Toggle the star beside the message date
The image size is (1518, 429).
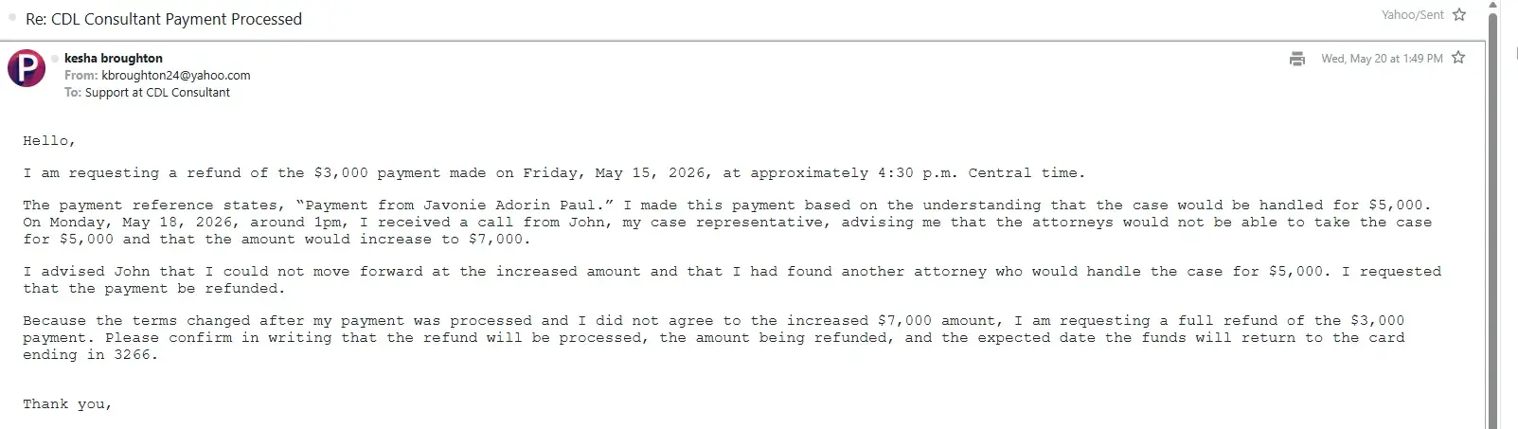(x=1458, y=58)
